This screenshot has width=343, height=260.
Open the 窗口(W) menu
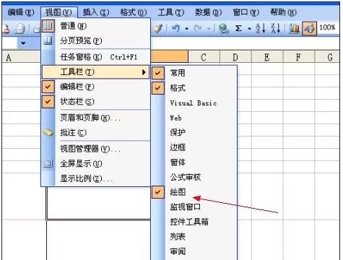pos(246,12)
